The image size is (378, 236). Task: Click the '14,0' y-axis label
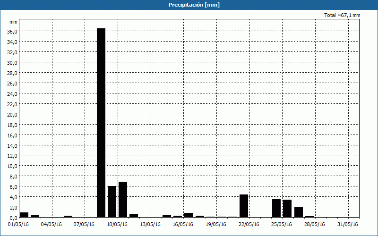click(x=12, y=145)
